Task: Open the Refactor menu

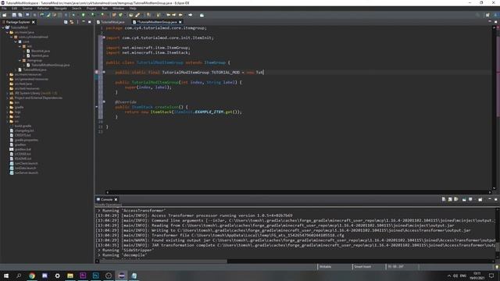Action: tap(43, 9)
